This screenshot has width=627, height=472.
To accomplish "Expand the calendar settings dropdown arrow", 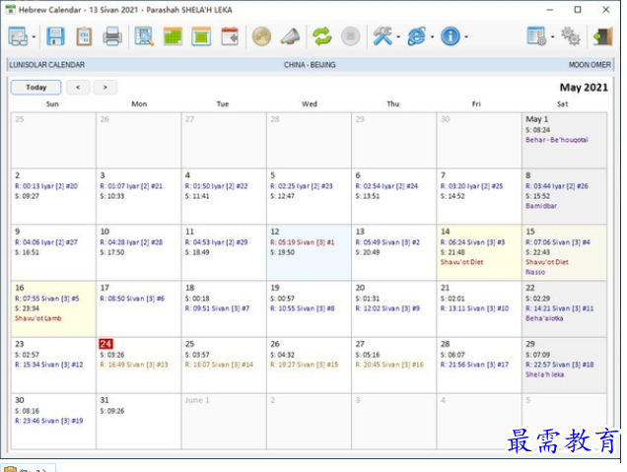I will coord(553,36).
